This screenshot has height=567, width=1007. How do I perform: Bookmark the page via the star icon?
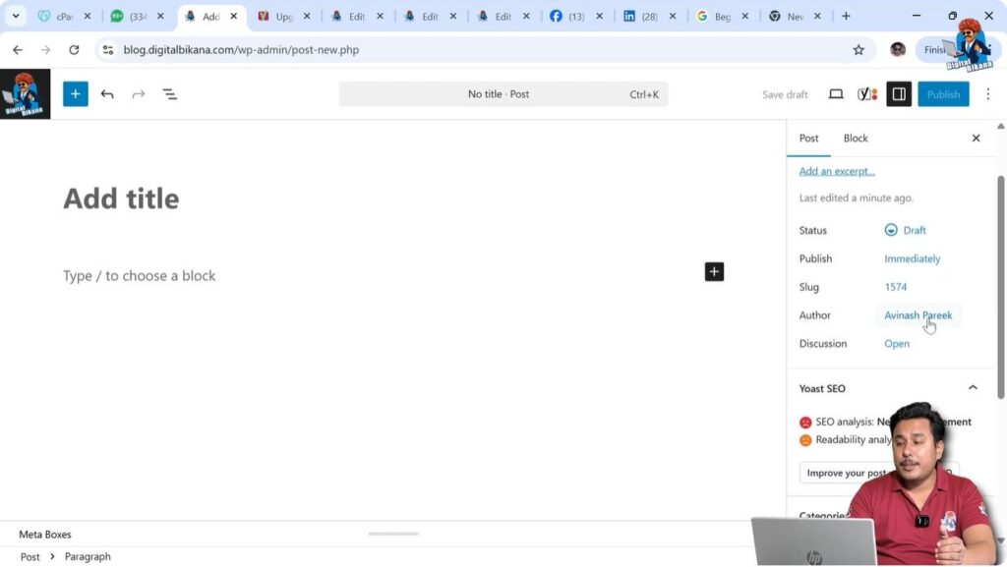pos(858,49)
